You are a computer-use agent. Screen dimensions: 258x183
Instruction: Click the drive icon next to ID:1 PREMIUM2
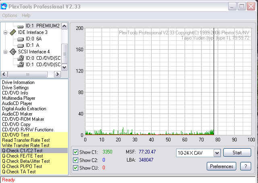pos(21,26)
